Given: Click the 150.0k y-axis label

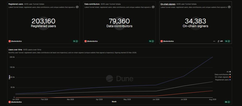Looking at the screenshot, I should click(12, 67).
